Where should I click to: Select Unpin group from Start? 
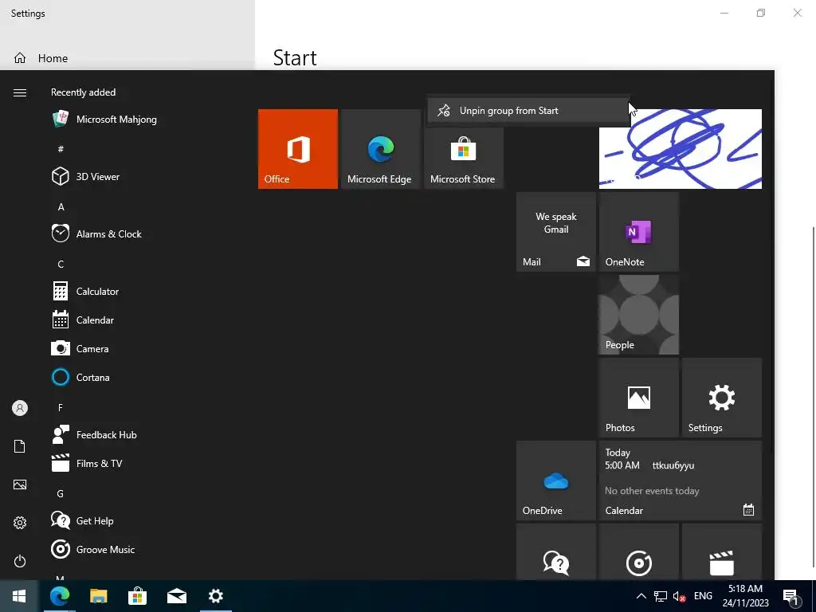(x=528, y=110)
